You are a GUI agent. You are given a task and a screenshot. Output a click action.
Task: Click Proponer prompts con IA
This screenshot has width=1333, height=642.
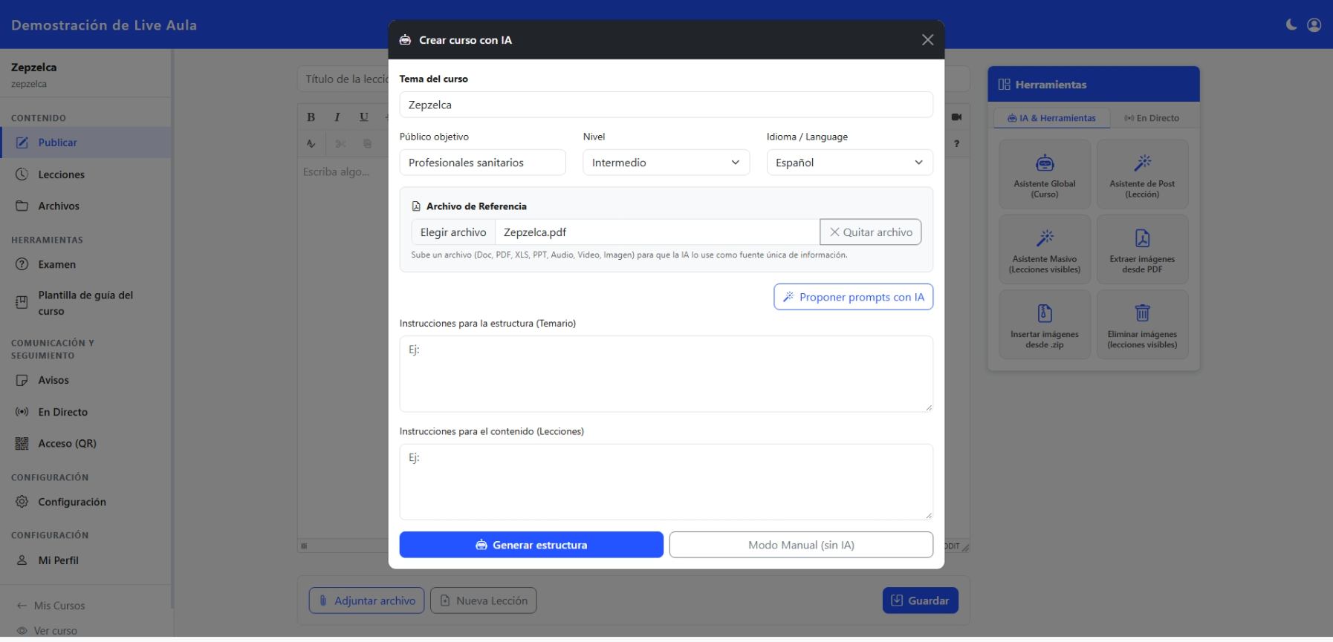click(853, 297)
